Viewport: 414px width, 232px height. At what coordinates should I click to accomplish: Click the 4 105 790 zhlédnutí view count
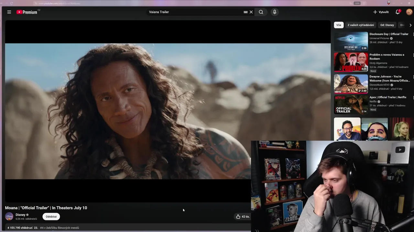click(x=20, y=228)
